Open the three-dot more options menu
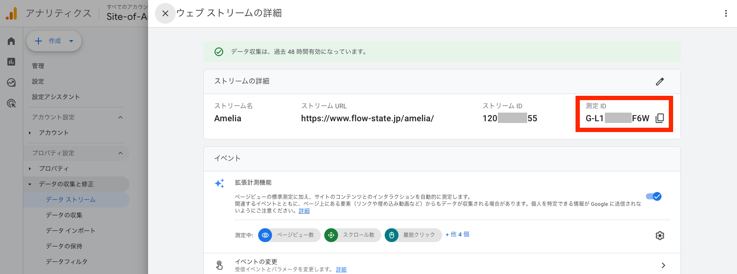 (x=725, y=13)
